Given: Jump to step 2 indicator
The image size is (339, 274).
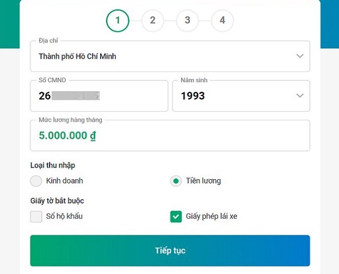Looking at the screenshot, I should (x=153, y=21).
